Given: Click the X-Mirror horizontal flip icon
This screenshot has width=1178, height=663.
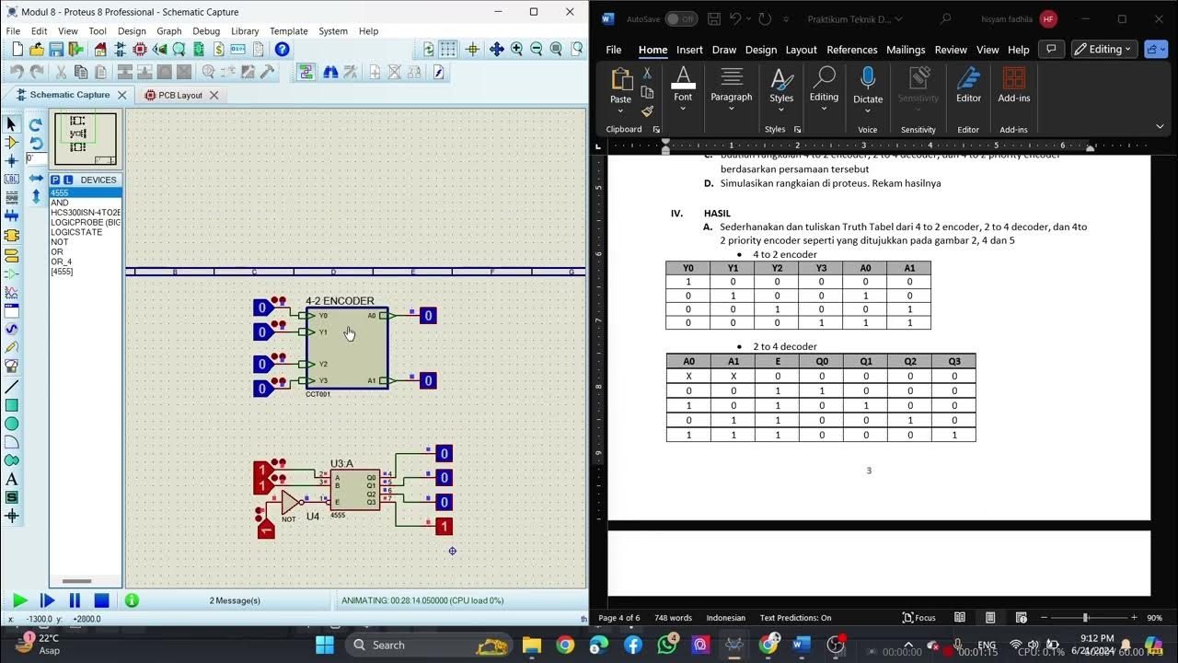Looking at the screenshot, I should pos(36,179).
